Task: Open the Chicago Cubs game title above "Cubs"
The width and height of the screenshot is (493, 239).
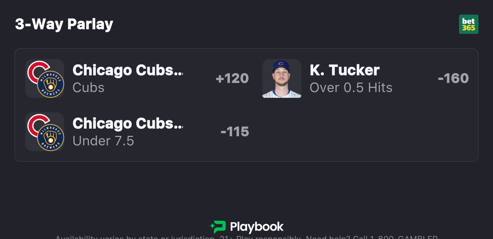Action: (x=128, y=70)
